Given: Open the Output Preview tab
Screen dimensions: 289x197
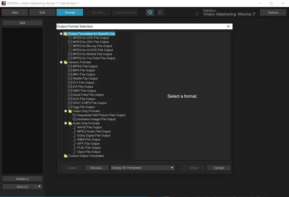Looking at the screenshot, I should (x=125, y=12).
